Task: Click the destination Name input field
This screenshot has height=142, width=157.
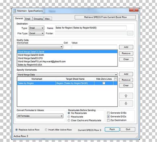Action: point(91,28)
